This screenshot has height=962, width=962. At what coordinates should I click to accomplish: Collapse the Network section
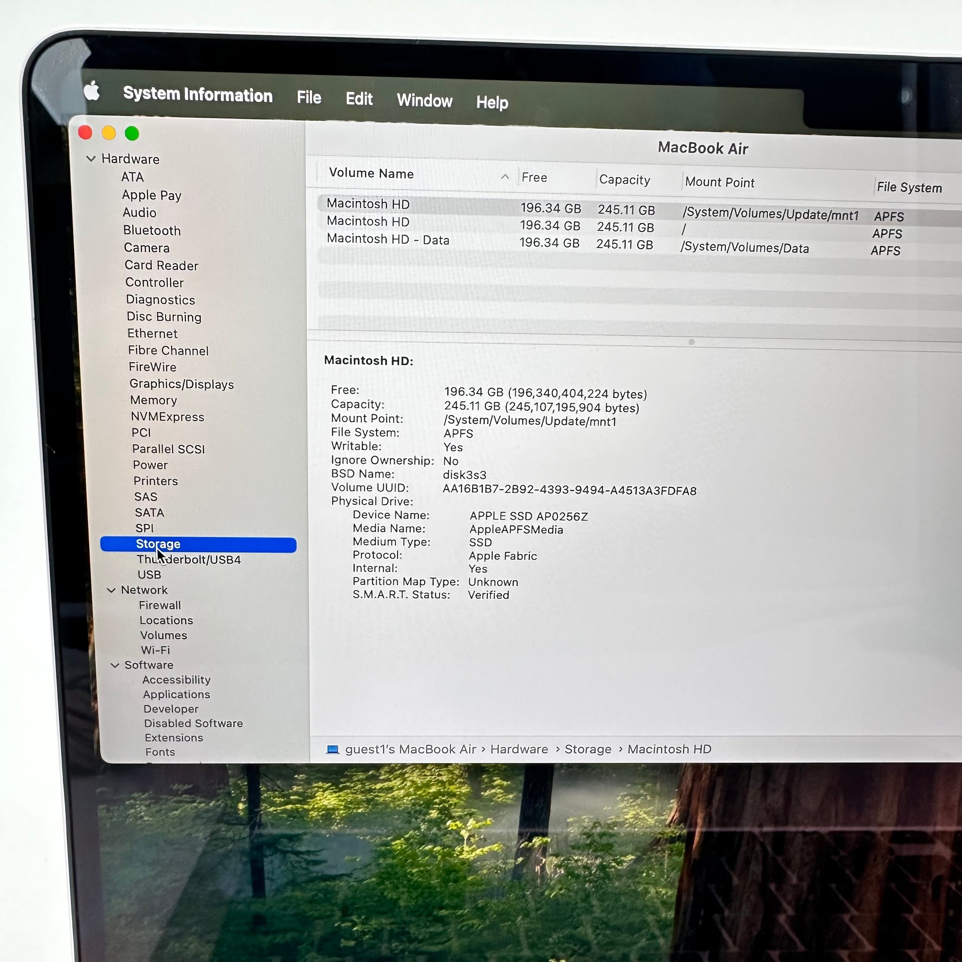111,590
